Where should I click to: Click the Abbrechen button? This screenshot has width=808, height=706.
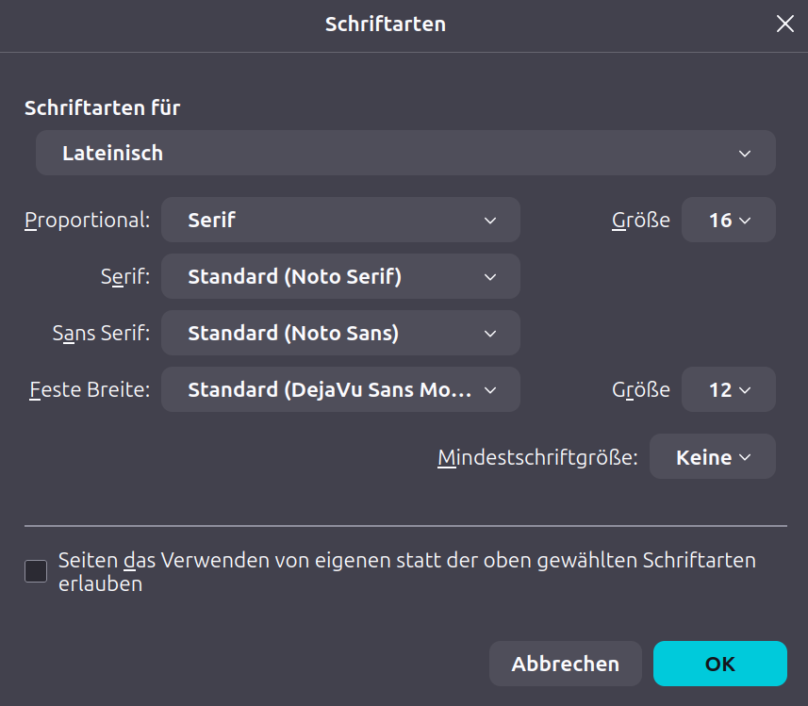click(x=565, y=665)
